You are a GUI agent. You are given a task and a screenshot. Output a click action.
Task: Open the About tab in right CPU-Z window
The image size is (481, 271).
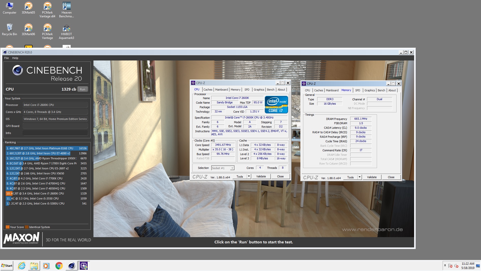point(392,90)
